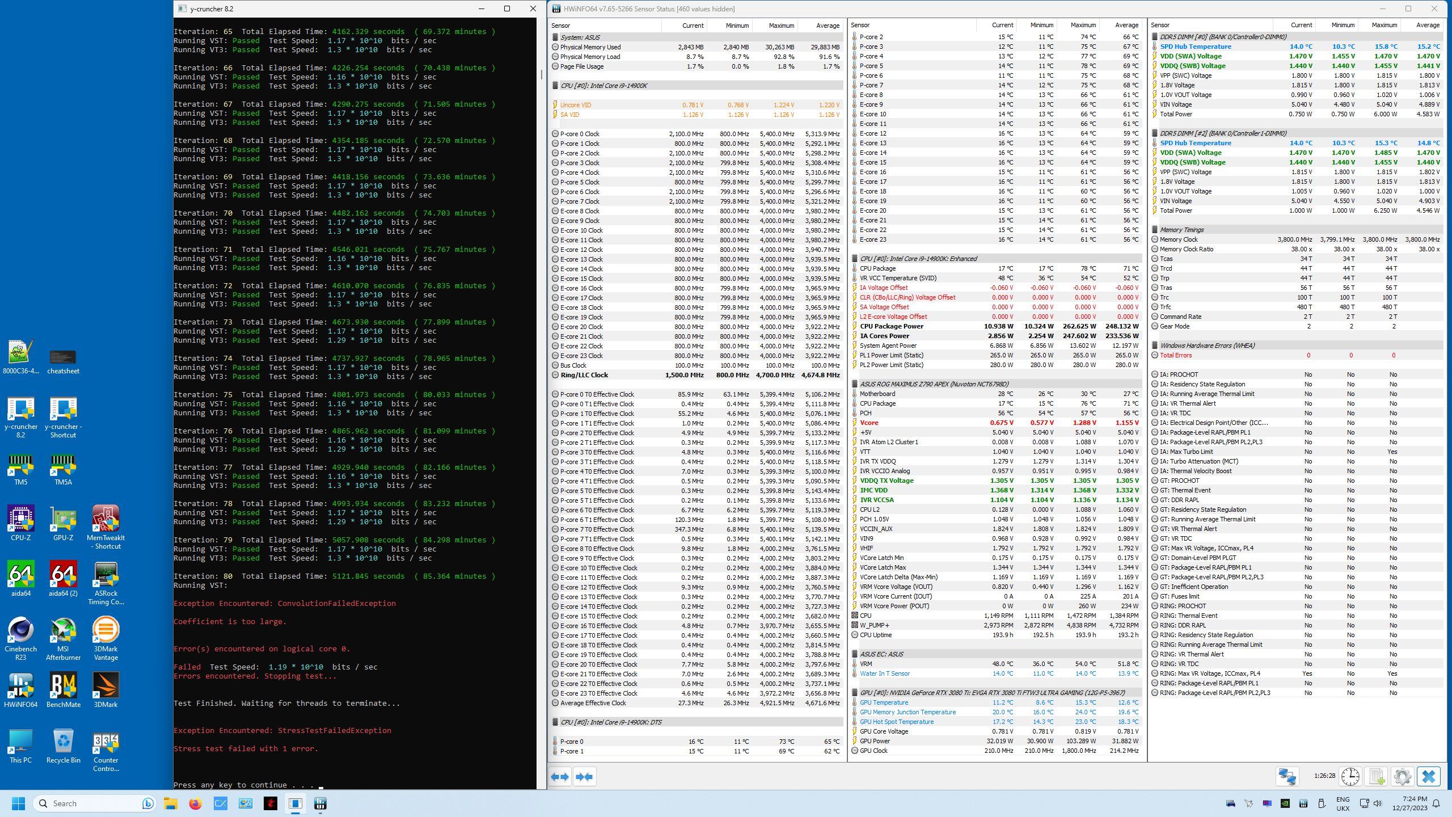Screen dimensions: 1452x817
Task: Start logging with the sheet-plus icon
Action: (1377, 776)
